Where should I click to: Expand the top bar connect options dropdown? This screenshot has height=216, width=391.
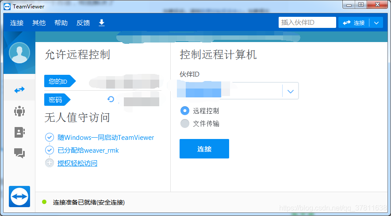click(x=376, y=23)
